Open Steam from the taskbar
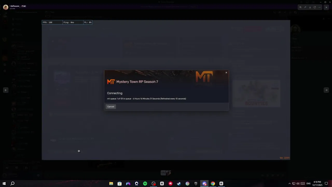 (x=179, y=184)
